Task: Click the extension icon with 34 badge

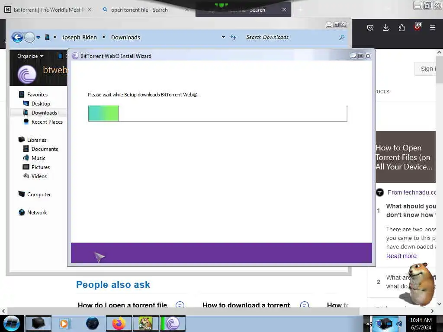Action: coord(417,26)
